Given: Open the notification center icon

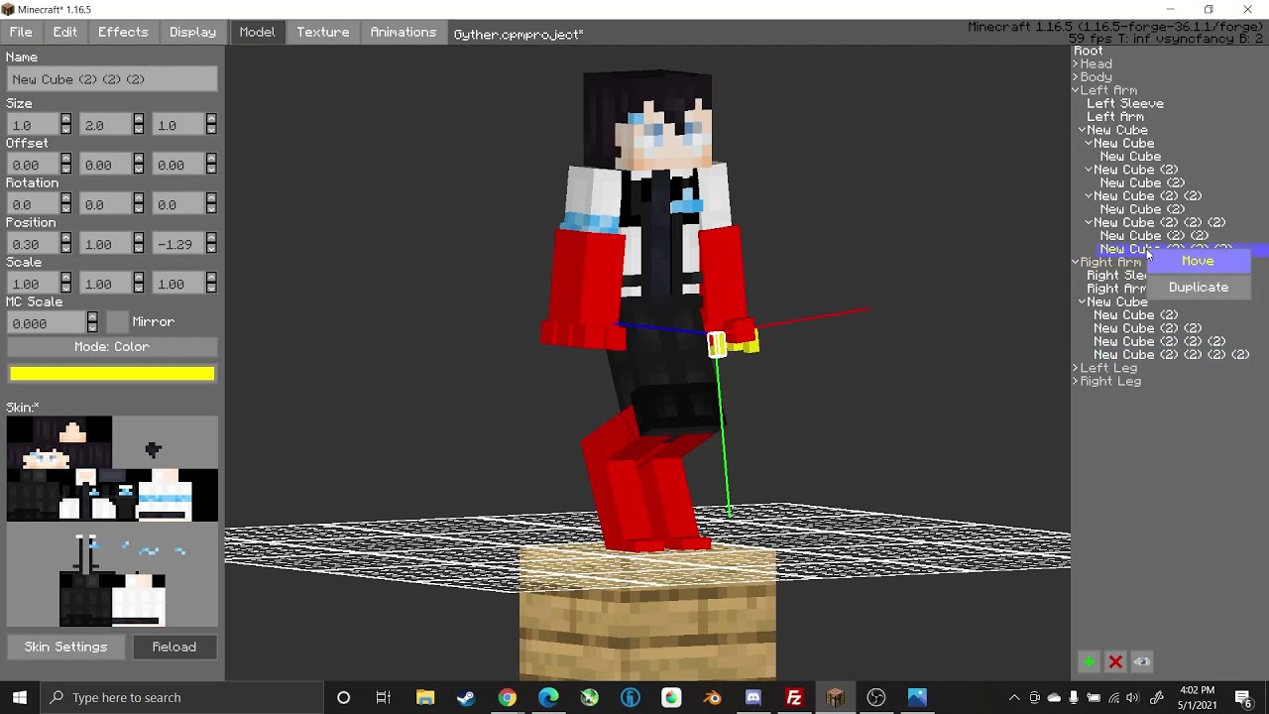Looking at the screenshot, I should point(1243,697).
